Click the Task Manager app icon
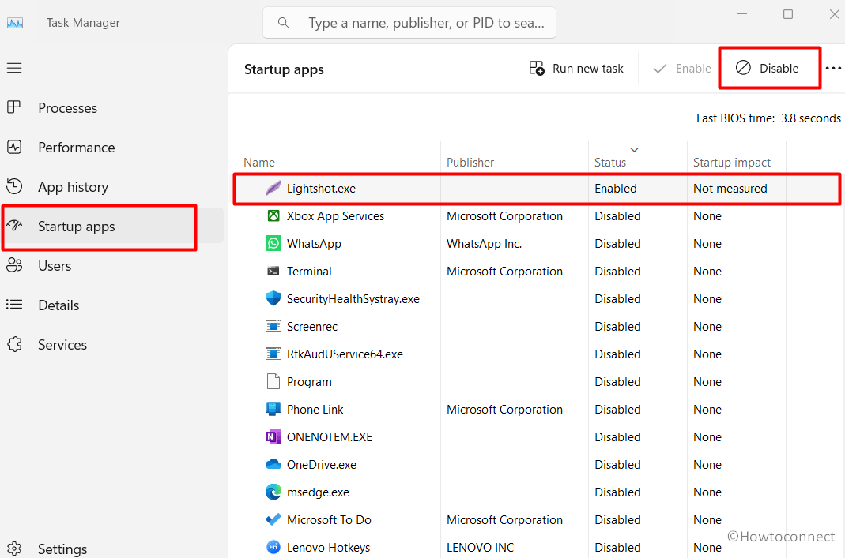 [15, 23]
